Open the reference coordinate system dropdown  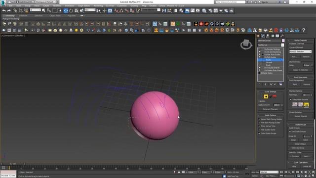point(90,10)
